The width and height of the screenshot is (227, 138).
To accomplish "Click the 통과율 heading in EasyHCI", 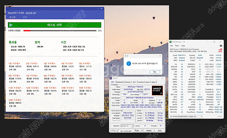I will click(x=13, y=42).
